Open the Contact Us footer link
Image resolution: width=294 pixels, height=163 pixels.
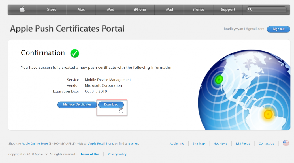click(x=266, y=143)
